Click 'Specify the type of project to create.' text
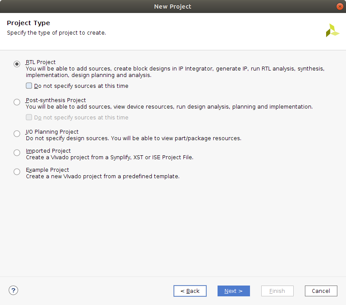This screenshot has height=305, width=346. [57, 32]
